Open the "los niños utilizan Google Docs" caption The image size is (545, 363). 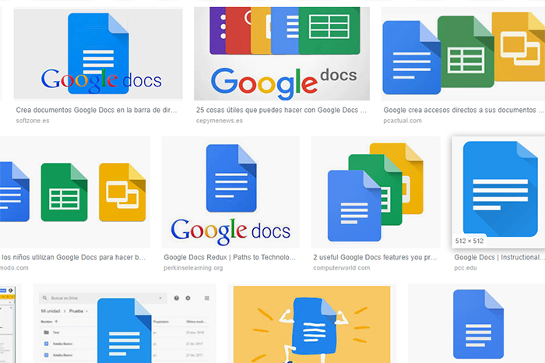pos(74,257)
